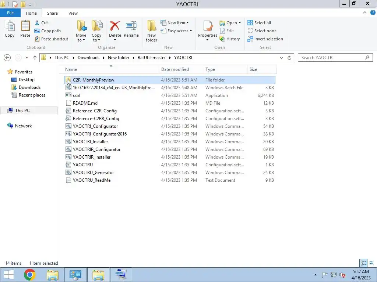Select the YAOCTRIR_Configurator file
Viewport: 377px width, 282px height.
[170, 149]
